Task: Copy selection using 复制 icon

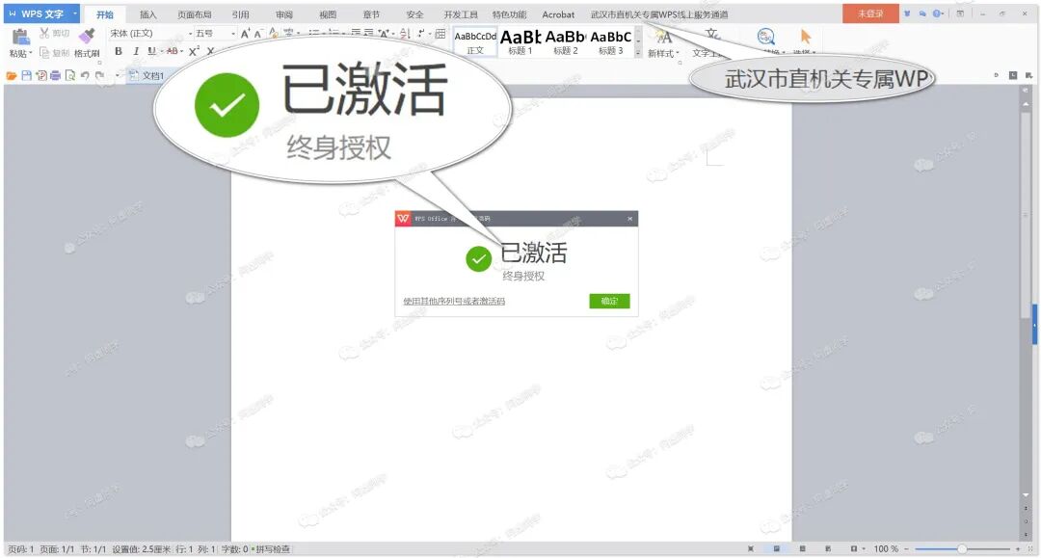Action: click(44, 53)
